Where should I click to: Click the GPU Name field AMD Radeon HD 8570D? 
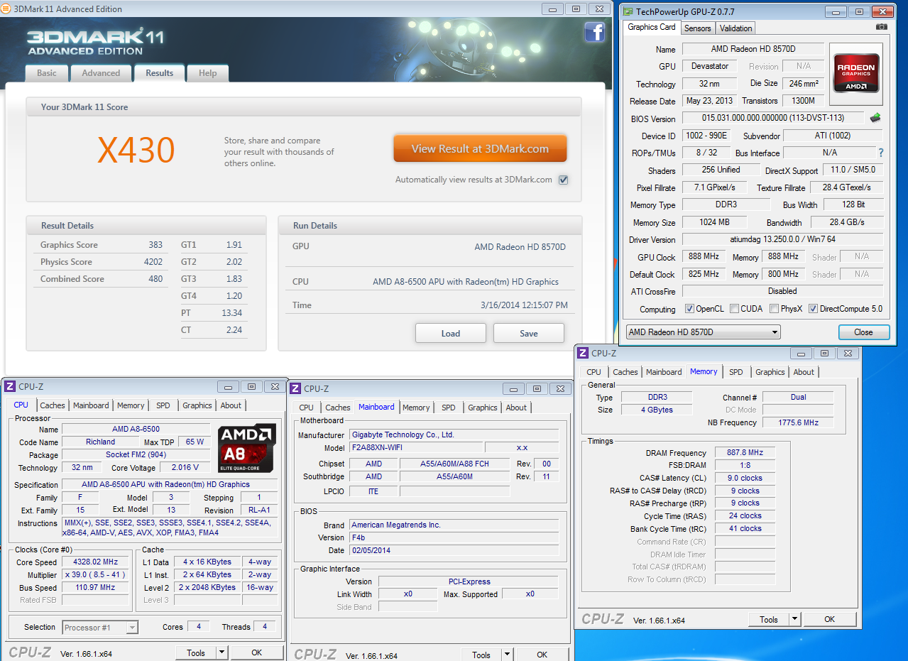(x=753, y=49)
